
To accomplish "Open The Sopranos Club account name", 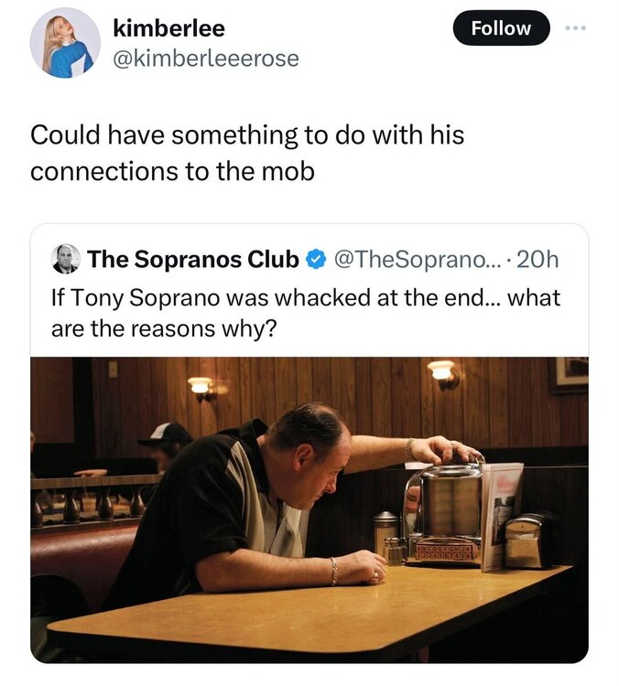I will pos(193,259).
